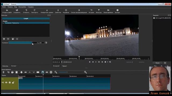The height and width of the screenshot is (96, 172).
Task: Open file via Открыть файл toolbar button
Action: (x=7, y=11)
